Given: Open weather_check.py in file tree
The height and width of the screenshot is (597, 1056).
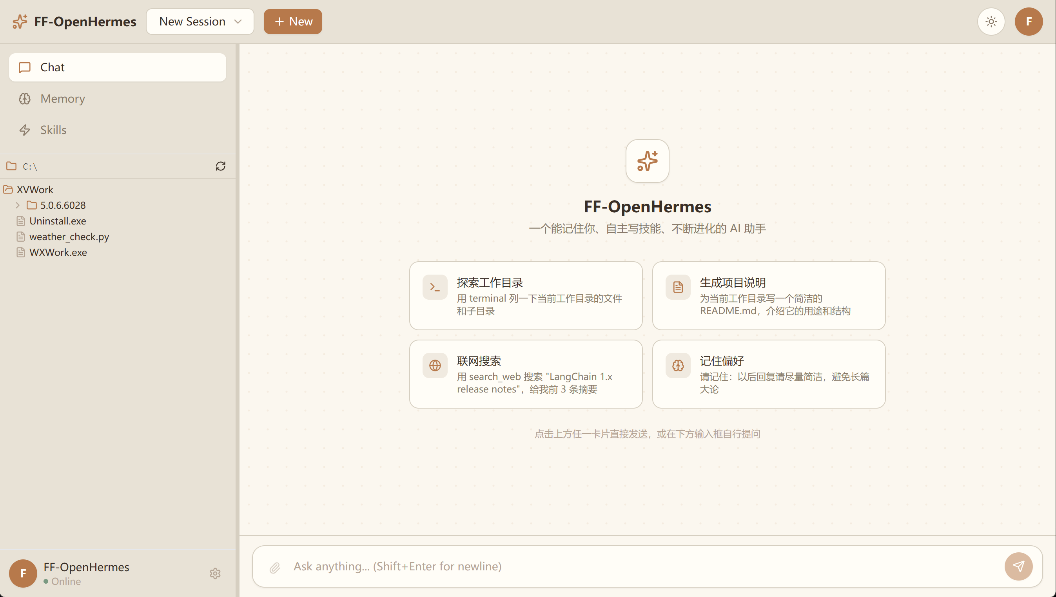Looking at the screenshot, I should point(69,237).
